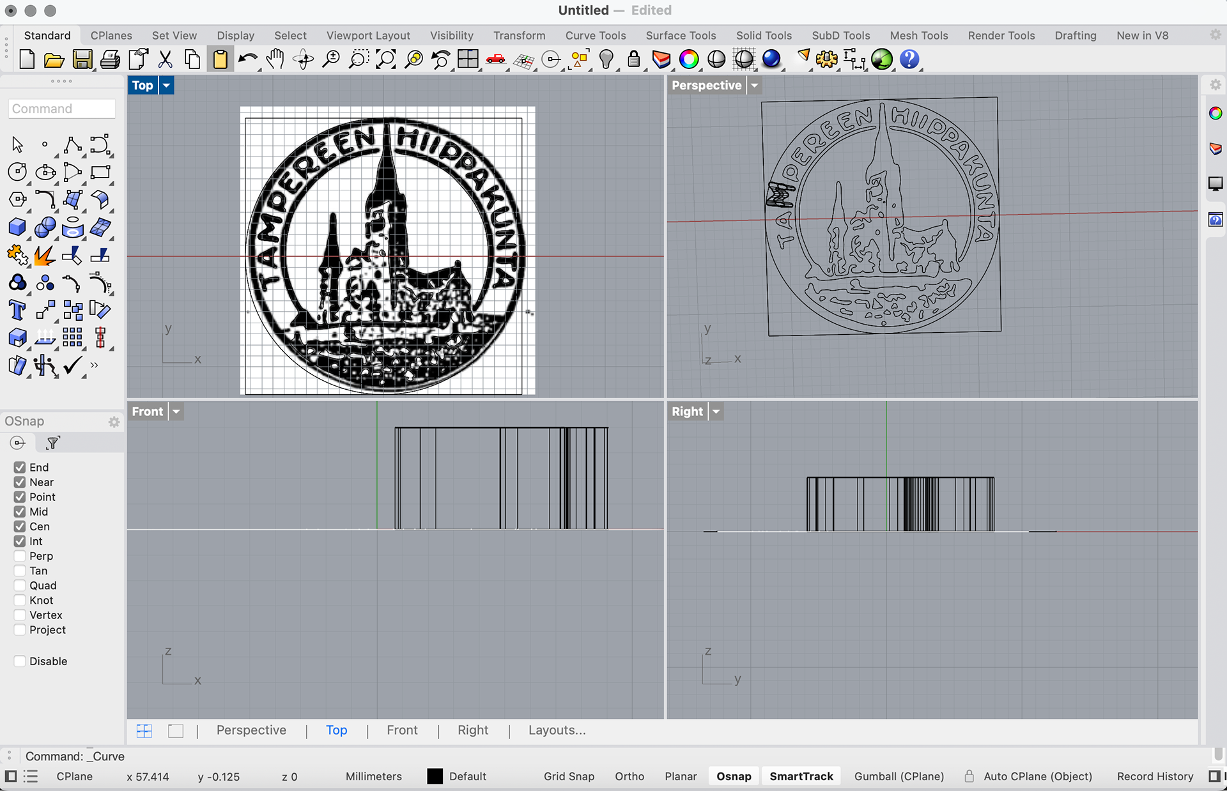The width and height of the screenshot is (1227, 791).
Task: Select the Polygon tool
Action: coord(17,199)
